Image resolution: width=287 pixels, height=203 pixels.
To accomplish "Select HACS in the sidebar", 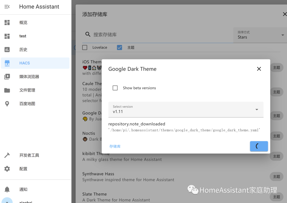I will [x=35, y=63].
